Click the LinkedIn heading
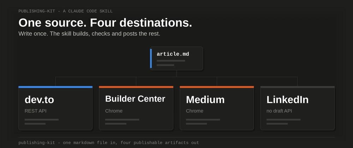The image size is (353, 148). (x=287, y=99)
